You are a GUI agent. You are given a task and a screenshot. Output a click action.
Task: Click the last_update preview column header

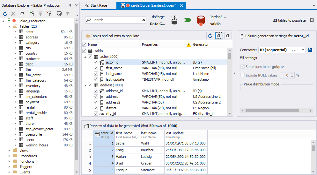(x=186, y=135)
